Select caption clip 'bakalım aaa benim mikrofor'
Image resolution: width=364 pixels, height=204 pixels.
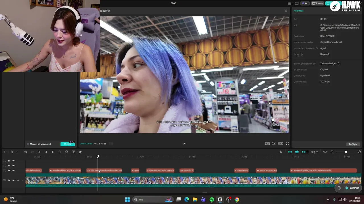pyautogui.click(x=160, y=171)
